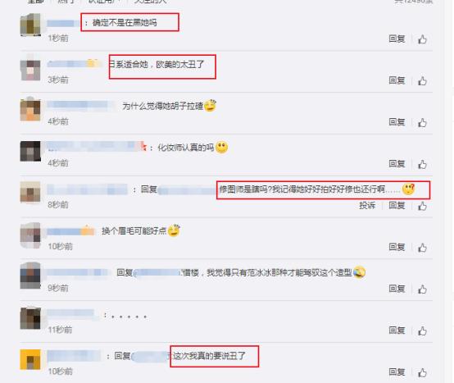Thumbs-up the 范冰冰 comment from 9秒前

422,290
